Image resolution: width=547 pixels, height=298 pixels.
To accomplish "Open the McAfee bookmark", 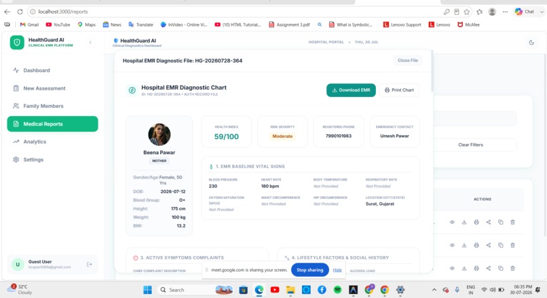I will [x=468, y=24].
